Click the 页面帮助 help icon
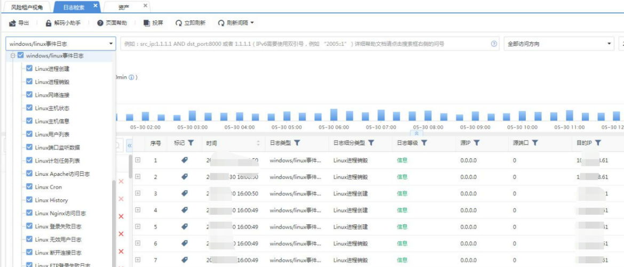This screenshot has width=624, height=267. pos(100,23)
